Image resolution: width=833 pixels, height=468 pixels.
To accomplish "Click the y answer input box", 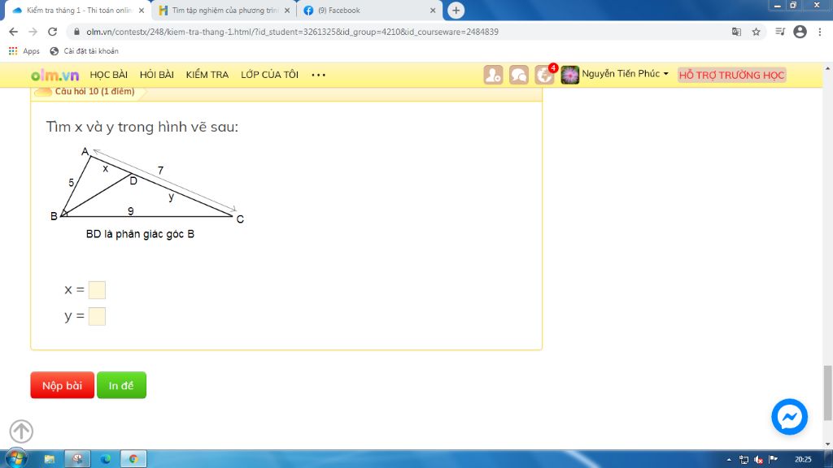I will [x=97, y=316].
